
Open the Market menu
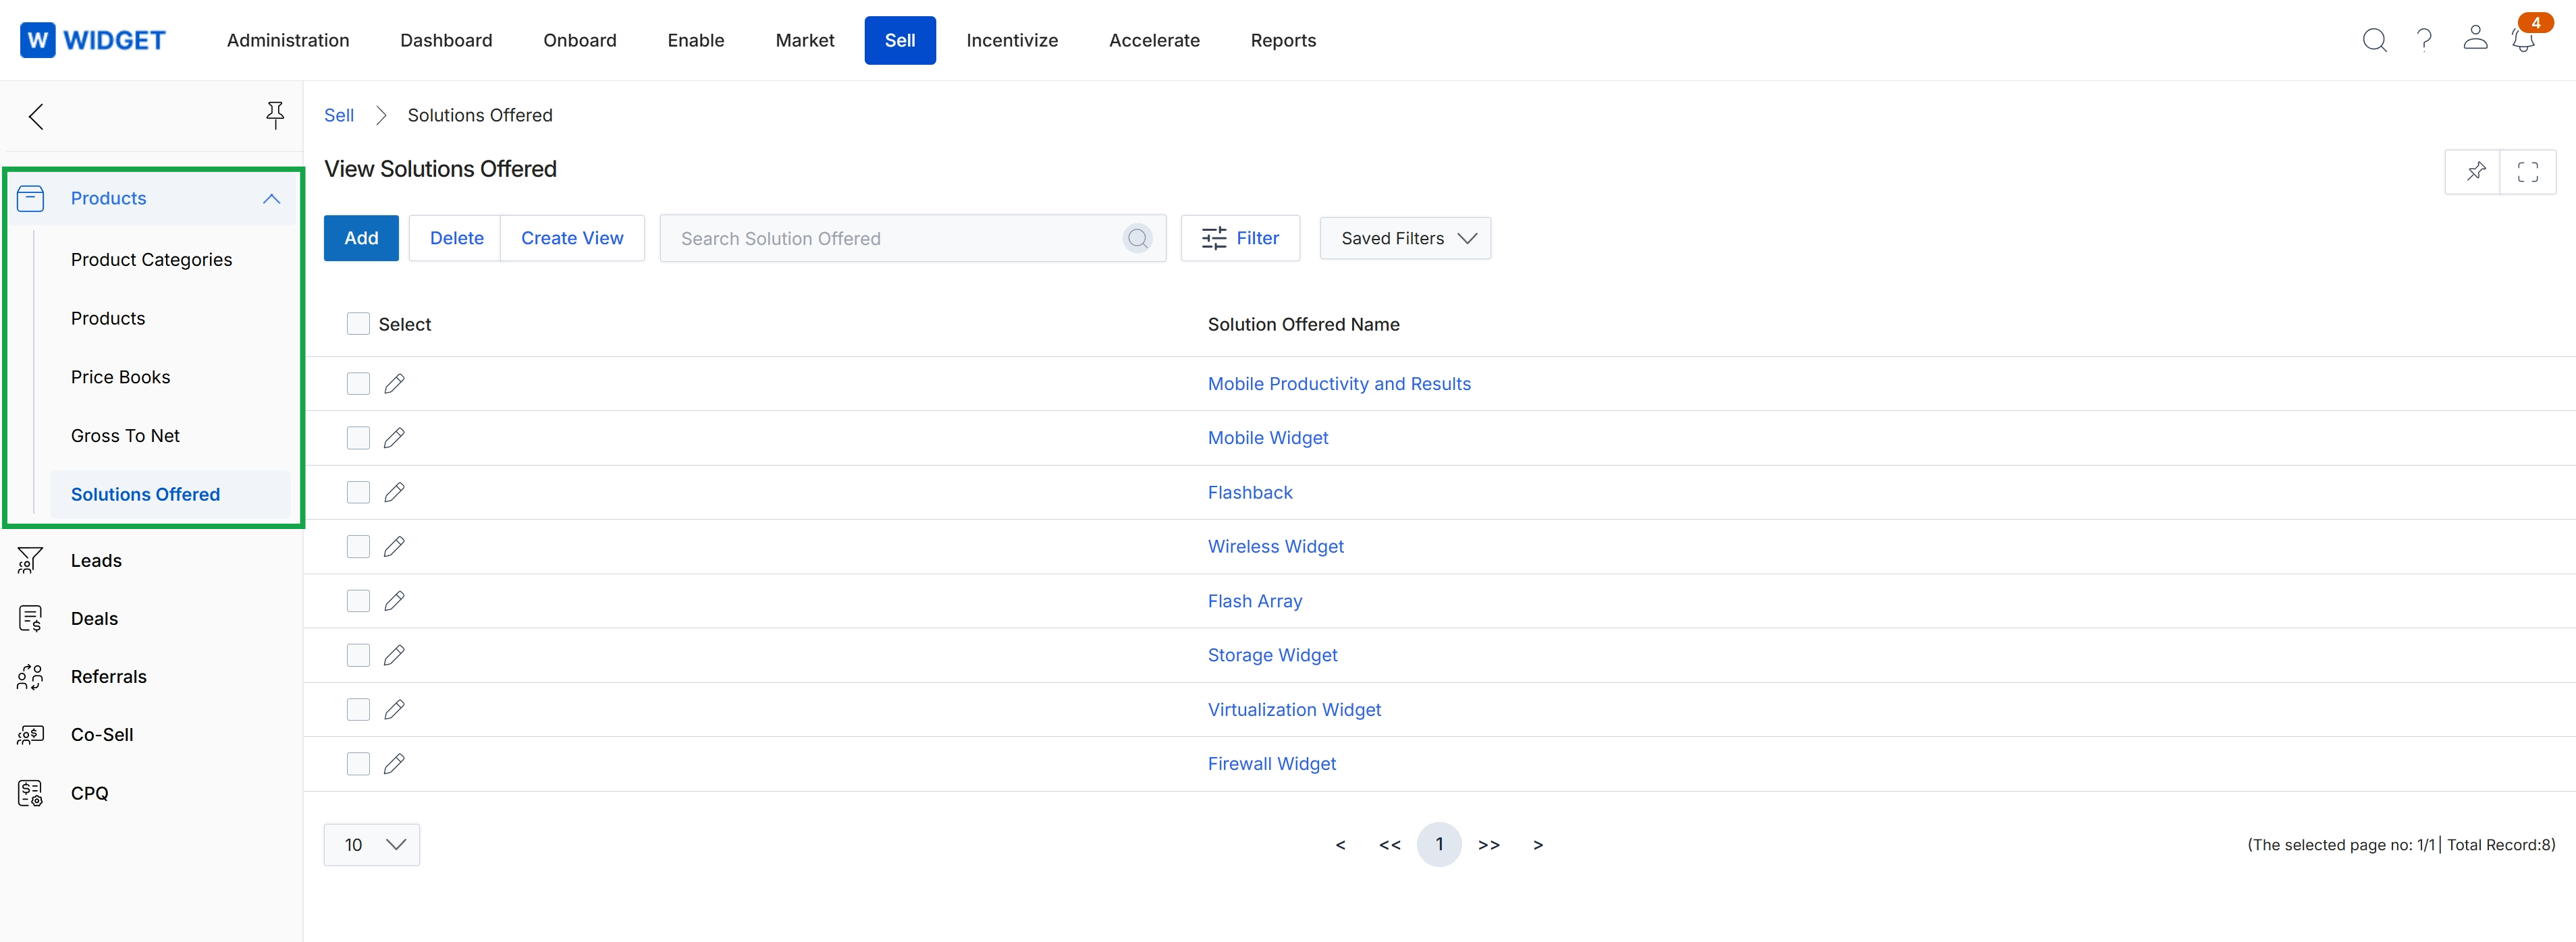point(805,40)
